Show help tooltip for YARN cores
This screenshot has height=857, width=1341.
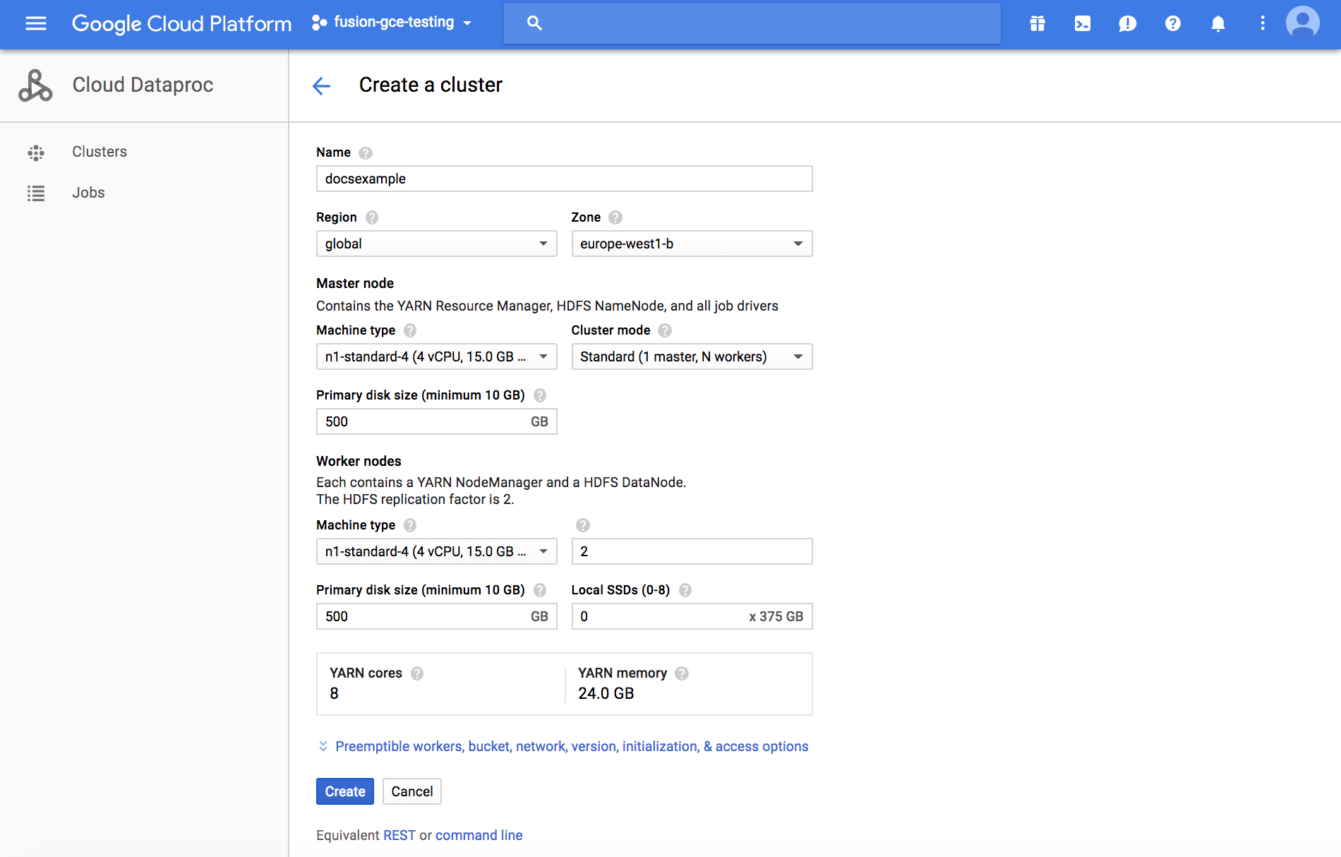pos(417,673)
